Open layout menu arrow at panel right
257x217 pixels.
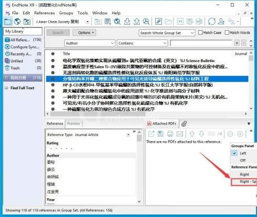pos(249,124)
